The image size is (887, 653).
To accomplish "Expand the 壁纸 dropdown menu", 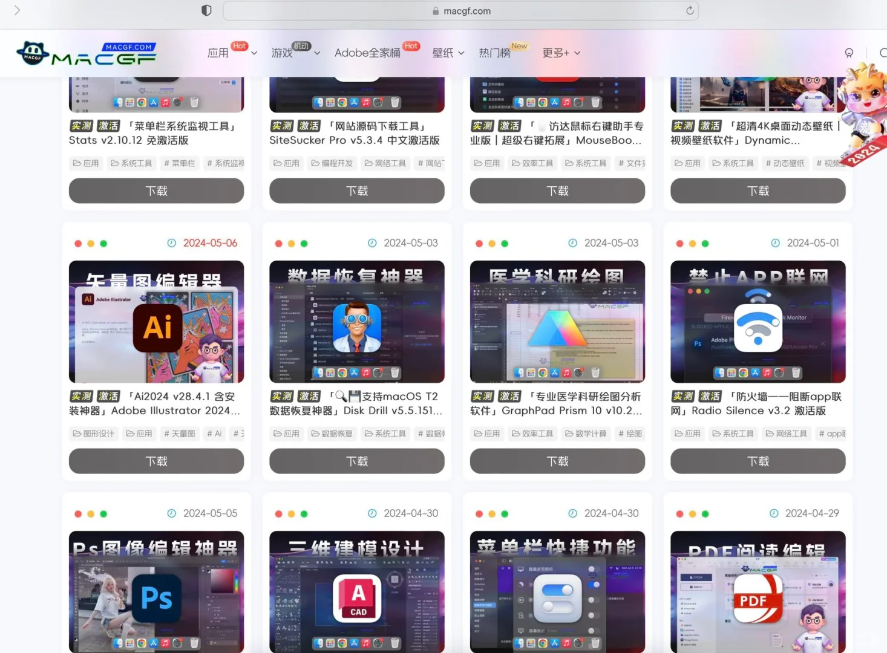I will (448, 53).
